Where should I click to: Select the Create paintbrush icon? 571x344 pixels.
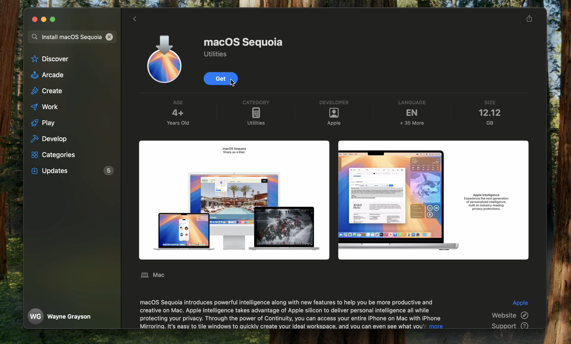pos(35,91)
